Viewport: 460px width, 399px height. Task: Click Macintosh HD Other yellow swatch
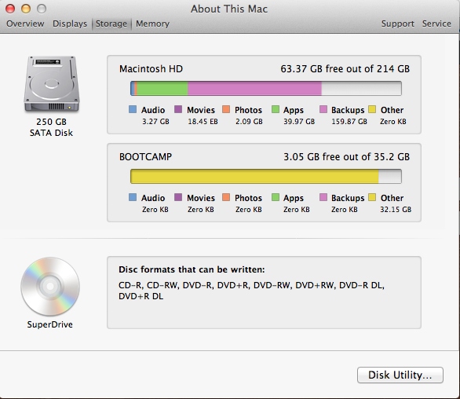[372, 109]
